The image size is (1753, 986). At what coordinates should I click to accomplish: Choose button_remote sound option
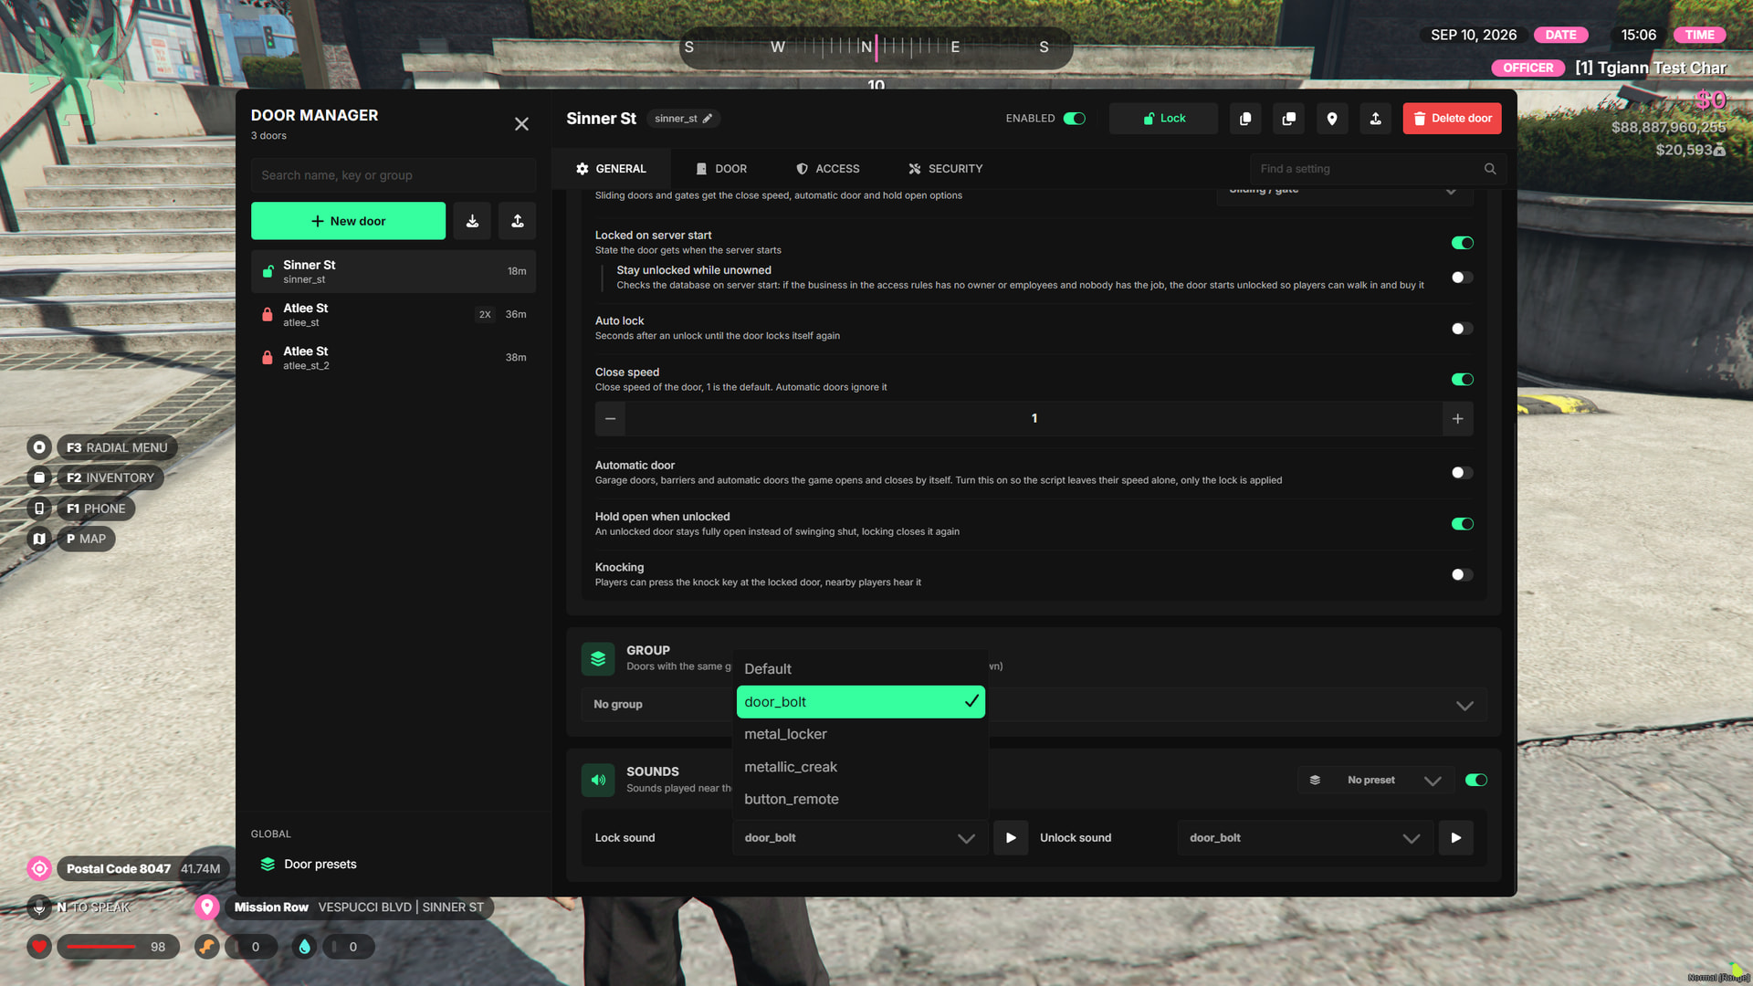860,800
